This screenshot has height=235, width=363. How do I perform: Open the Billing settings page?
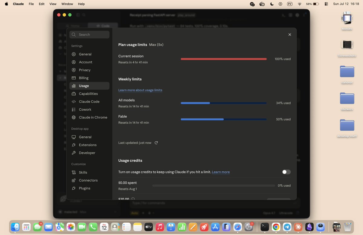(89, 78)
